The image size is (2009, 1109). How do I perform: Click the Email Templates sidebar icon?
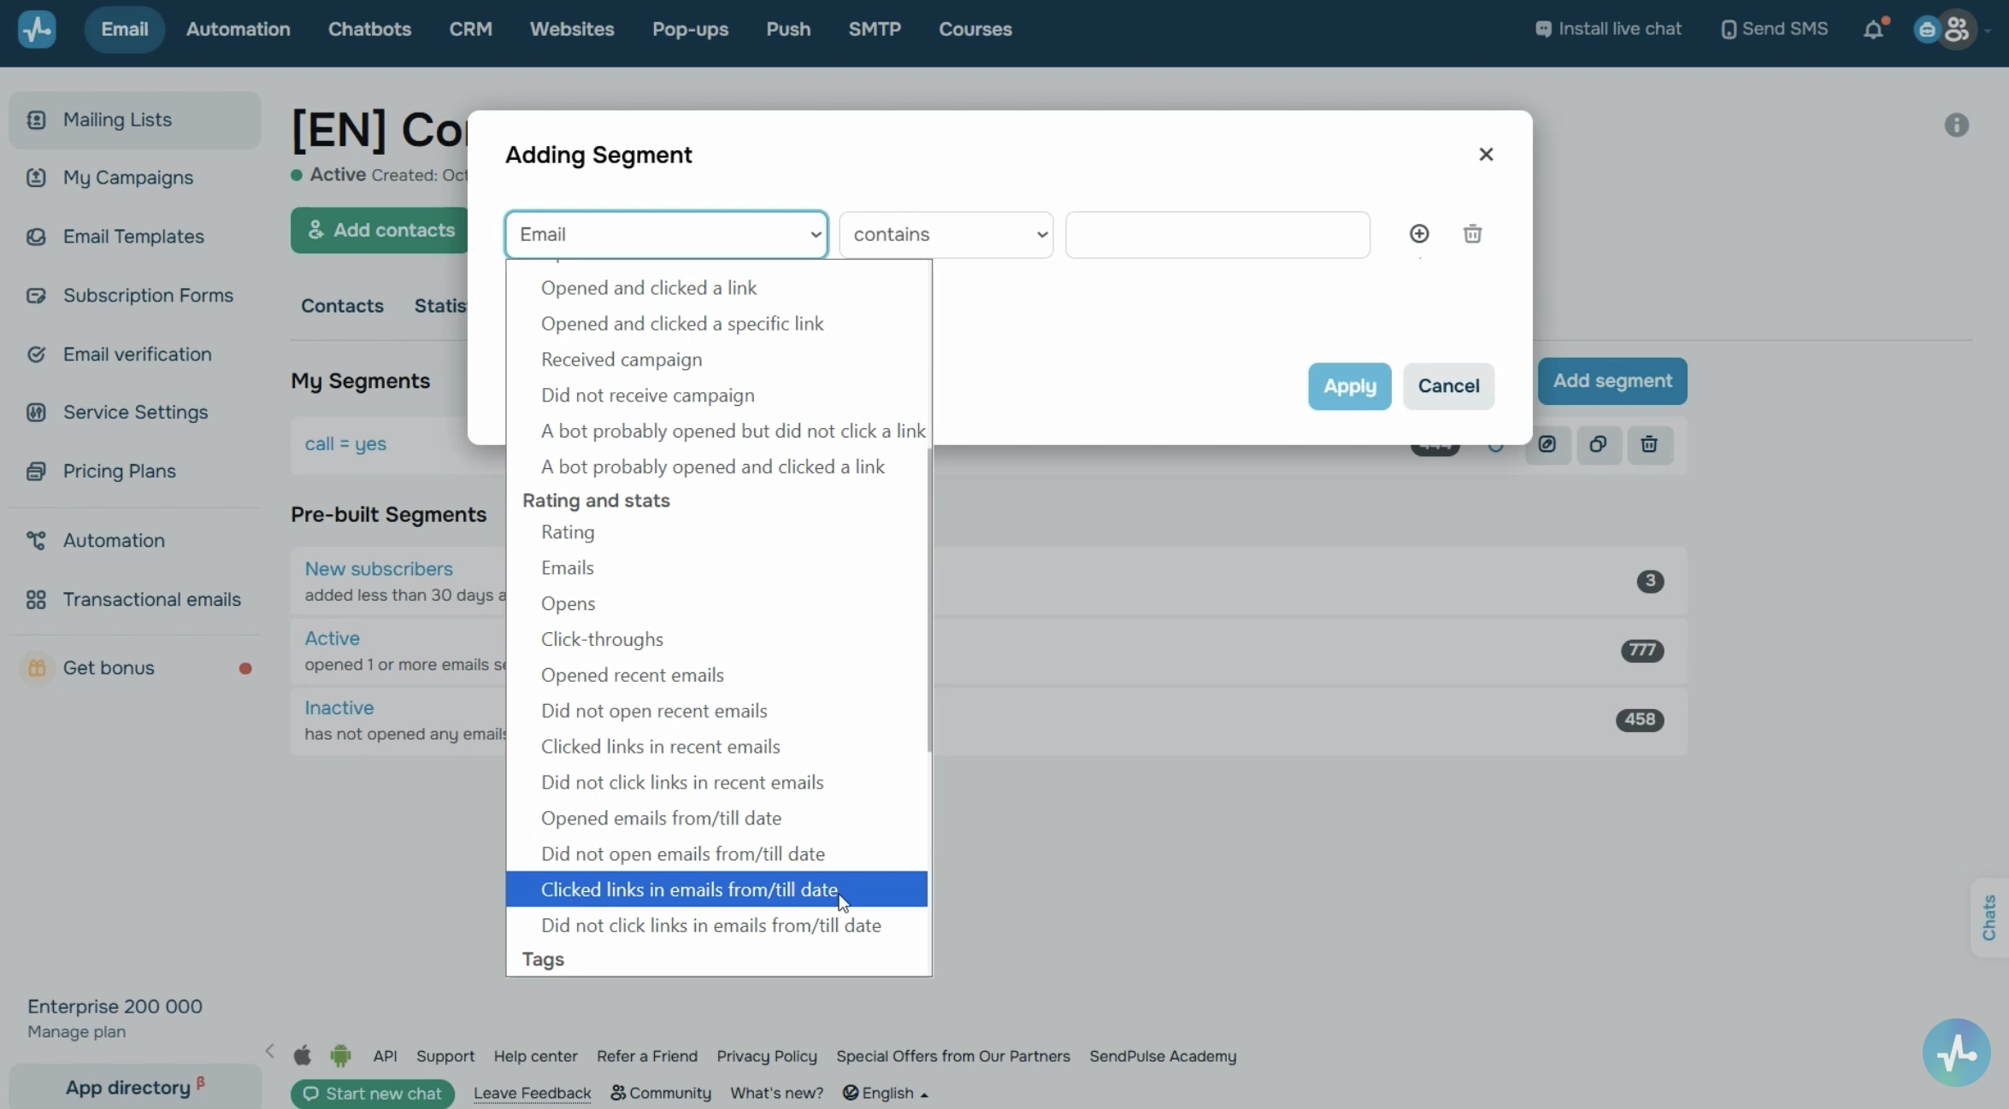(x=36, y=237)
